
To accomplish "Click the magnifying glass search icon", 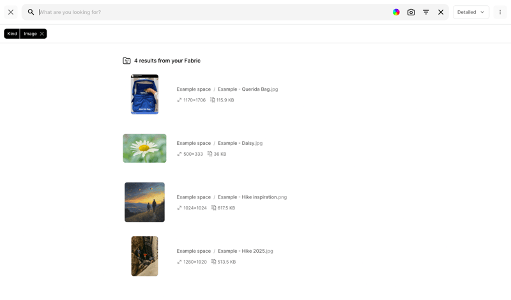I will 31,12.
